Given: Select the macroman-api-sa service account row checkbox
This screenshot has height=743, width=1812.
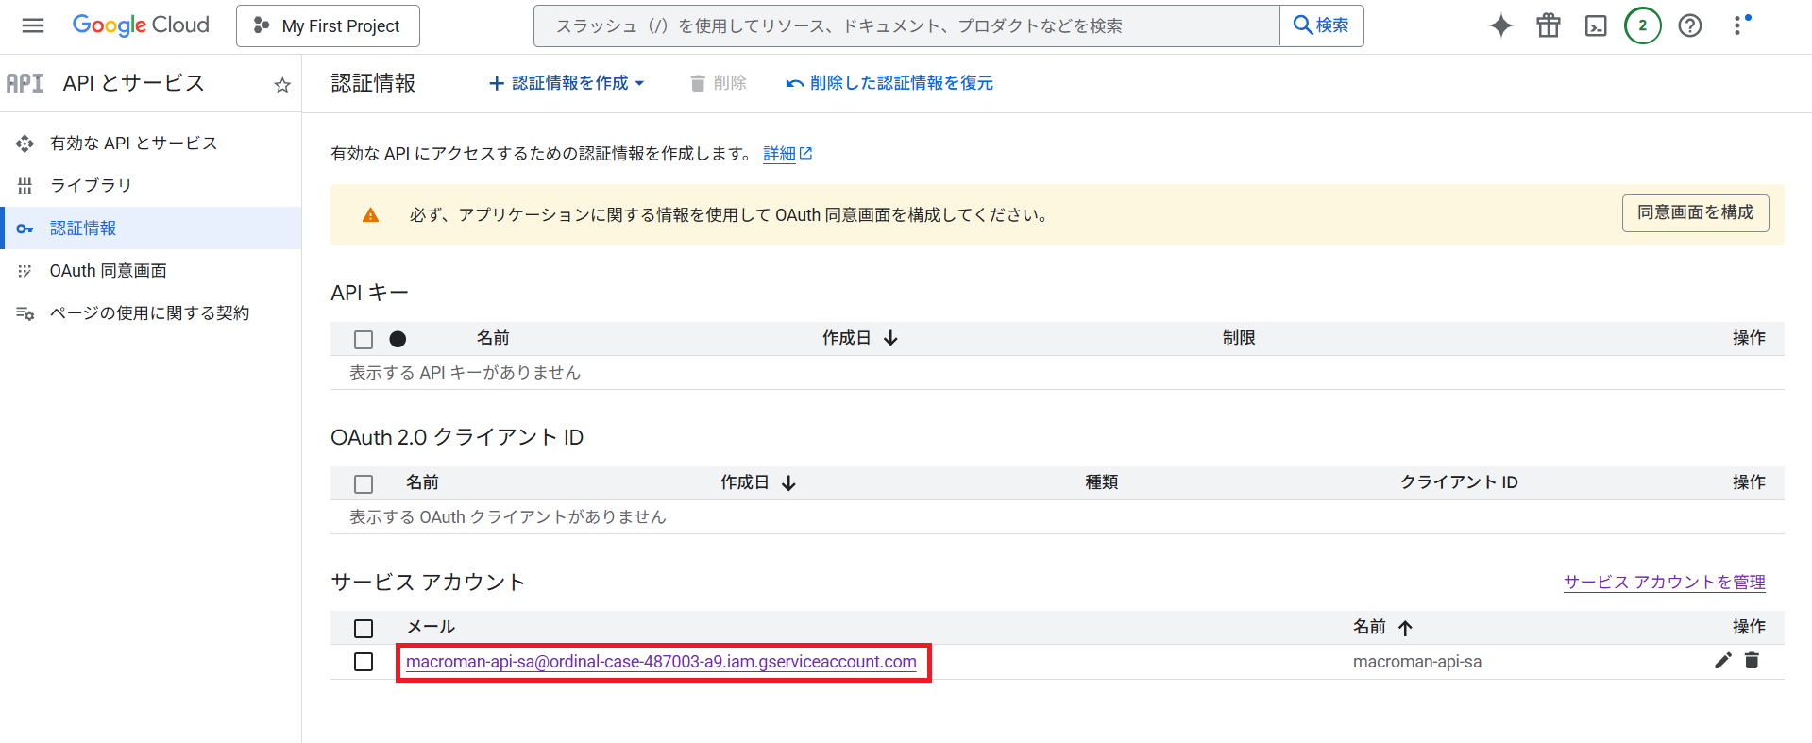Looking at the screenshot, I should click(364, 662).
